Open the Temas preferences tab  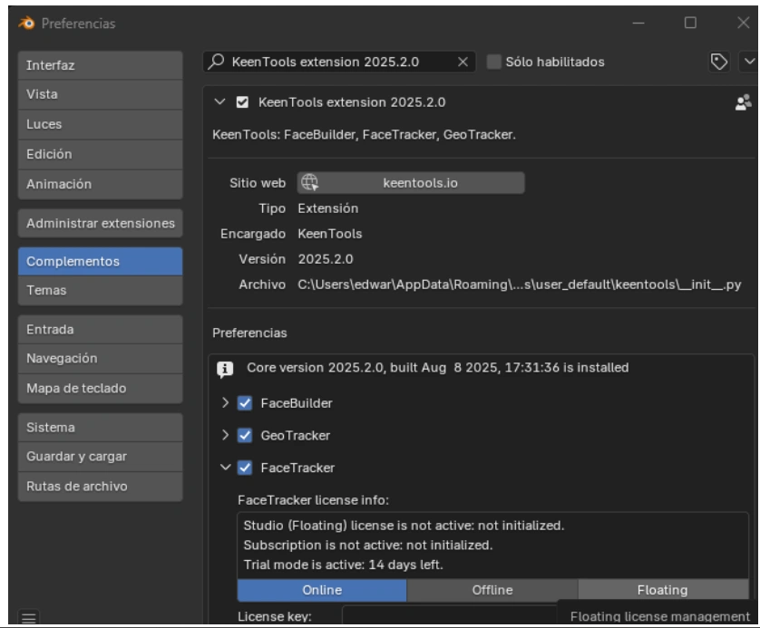[x=100, y=291]
